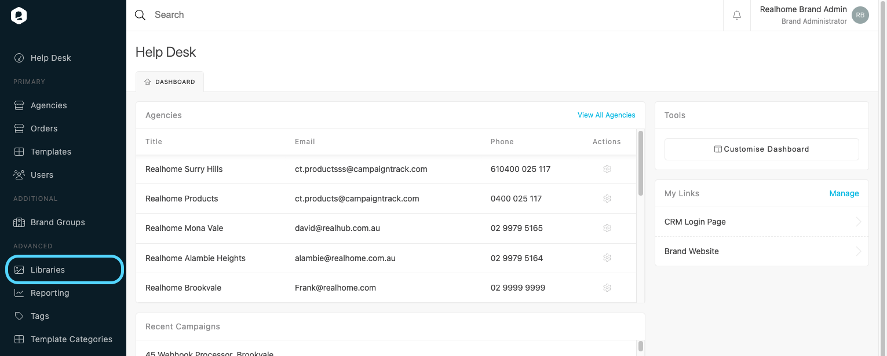
Task: Open Brand Website link
Action: [762, 251]
